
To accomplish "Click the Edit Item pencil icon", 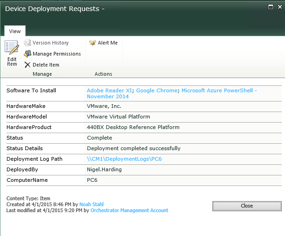I will (12, 47).
